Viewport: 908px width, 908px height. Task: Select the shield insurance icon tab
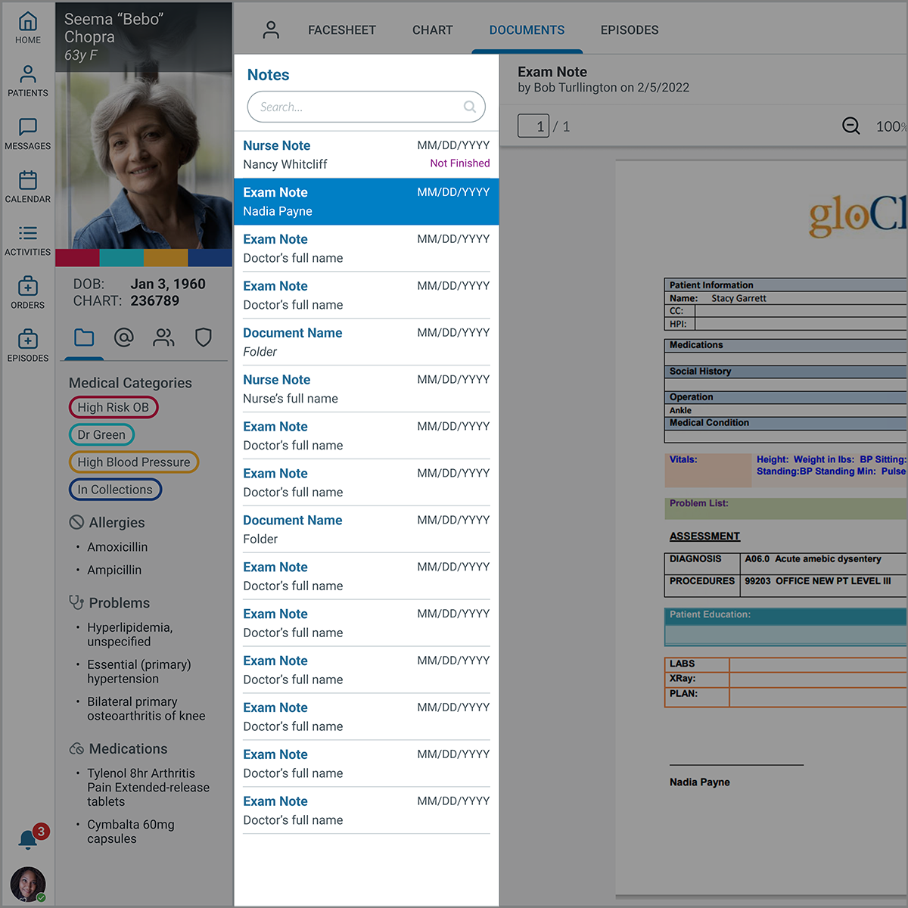coord(203,337)
